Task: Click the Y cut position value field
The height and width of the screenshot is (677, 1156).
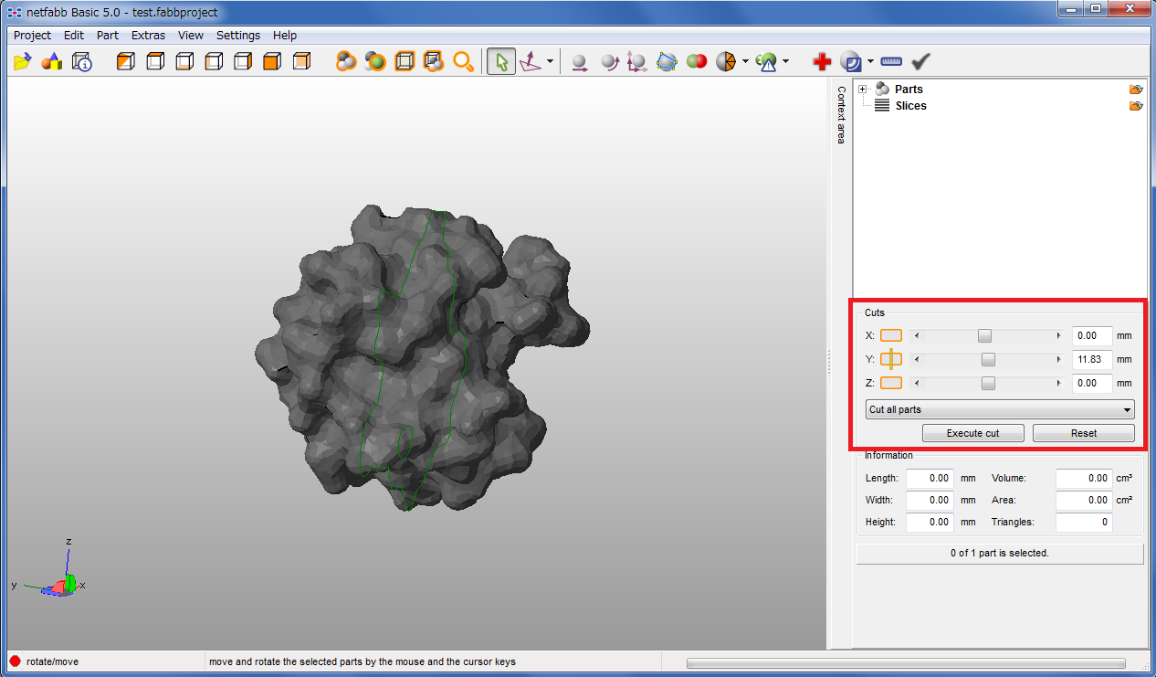Action: pyautogui.click(x=1091, y=360)
